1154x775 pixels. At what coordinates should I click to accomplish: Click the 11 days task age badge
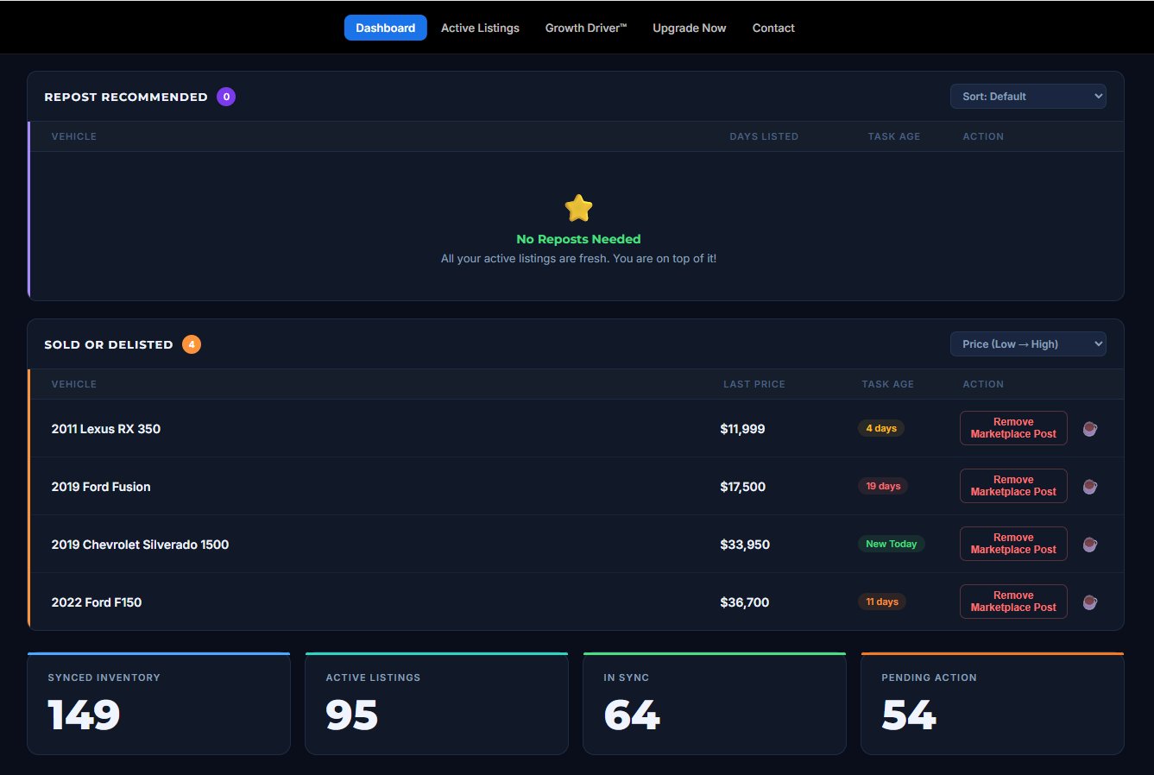tap(882, 602)
